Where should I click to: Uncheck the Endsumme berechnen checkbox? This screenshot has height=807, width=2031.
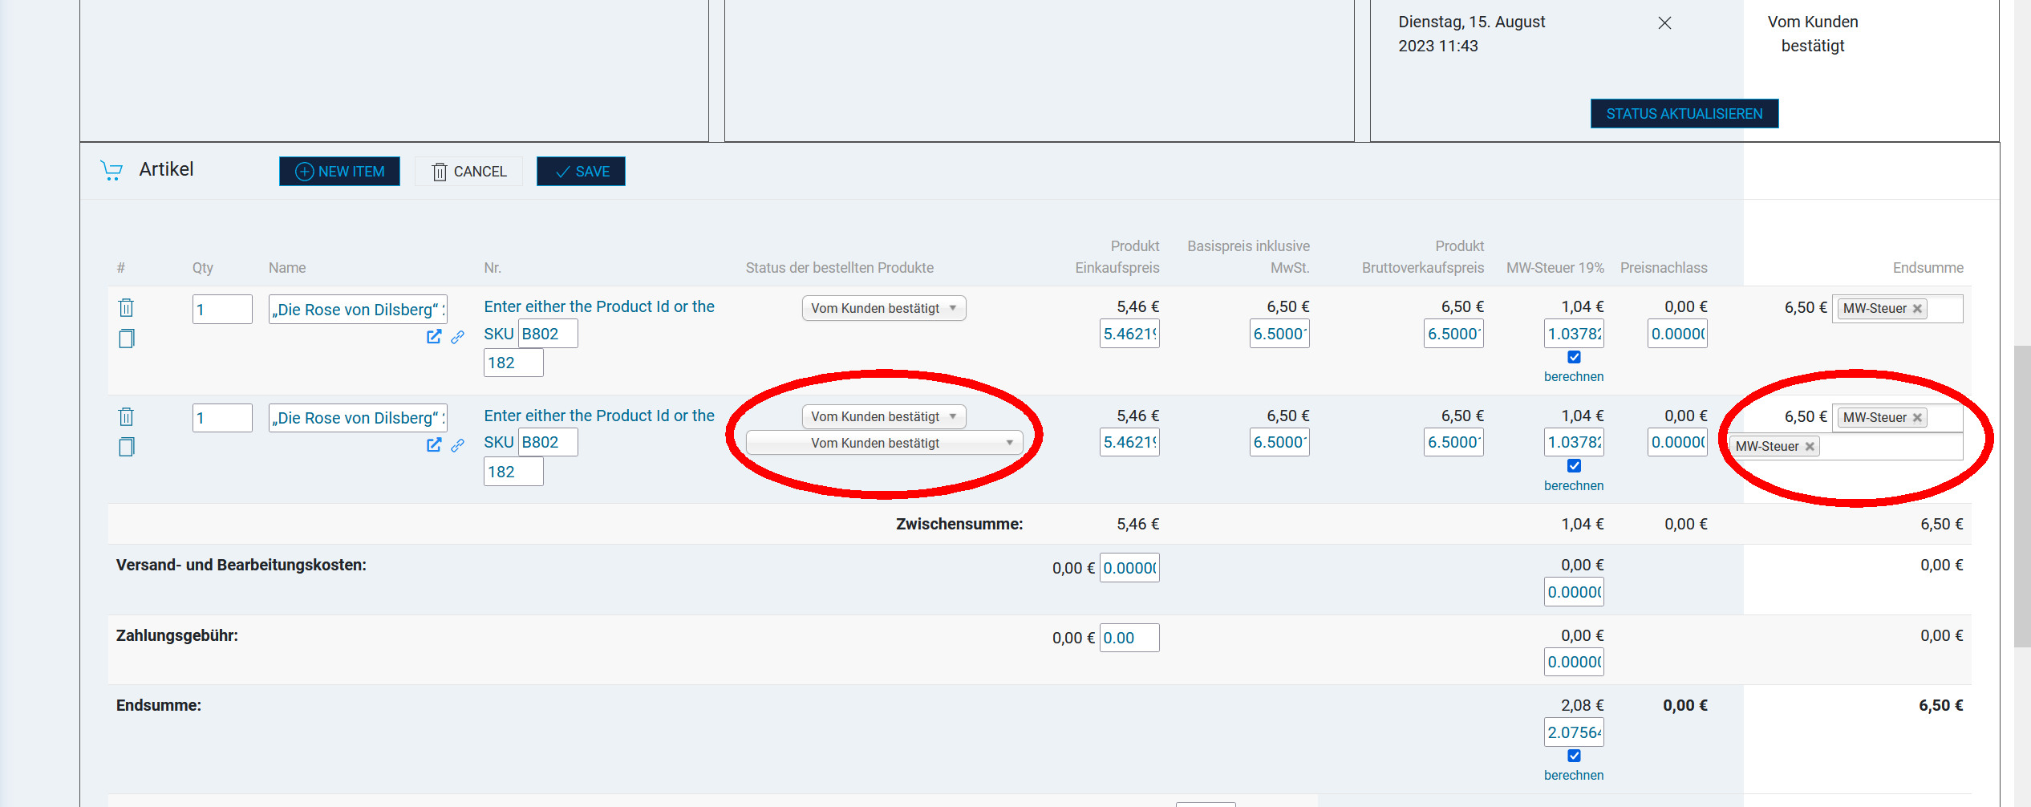pos(1574,756)
